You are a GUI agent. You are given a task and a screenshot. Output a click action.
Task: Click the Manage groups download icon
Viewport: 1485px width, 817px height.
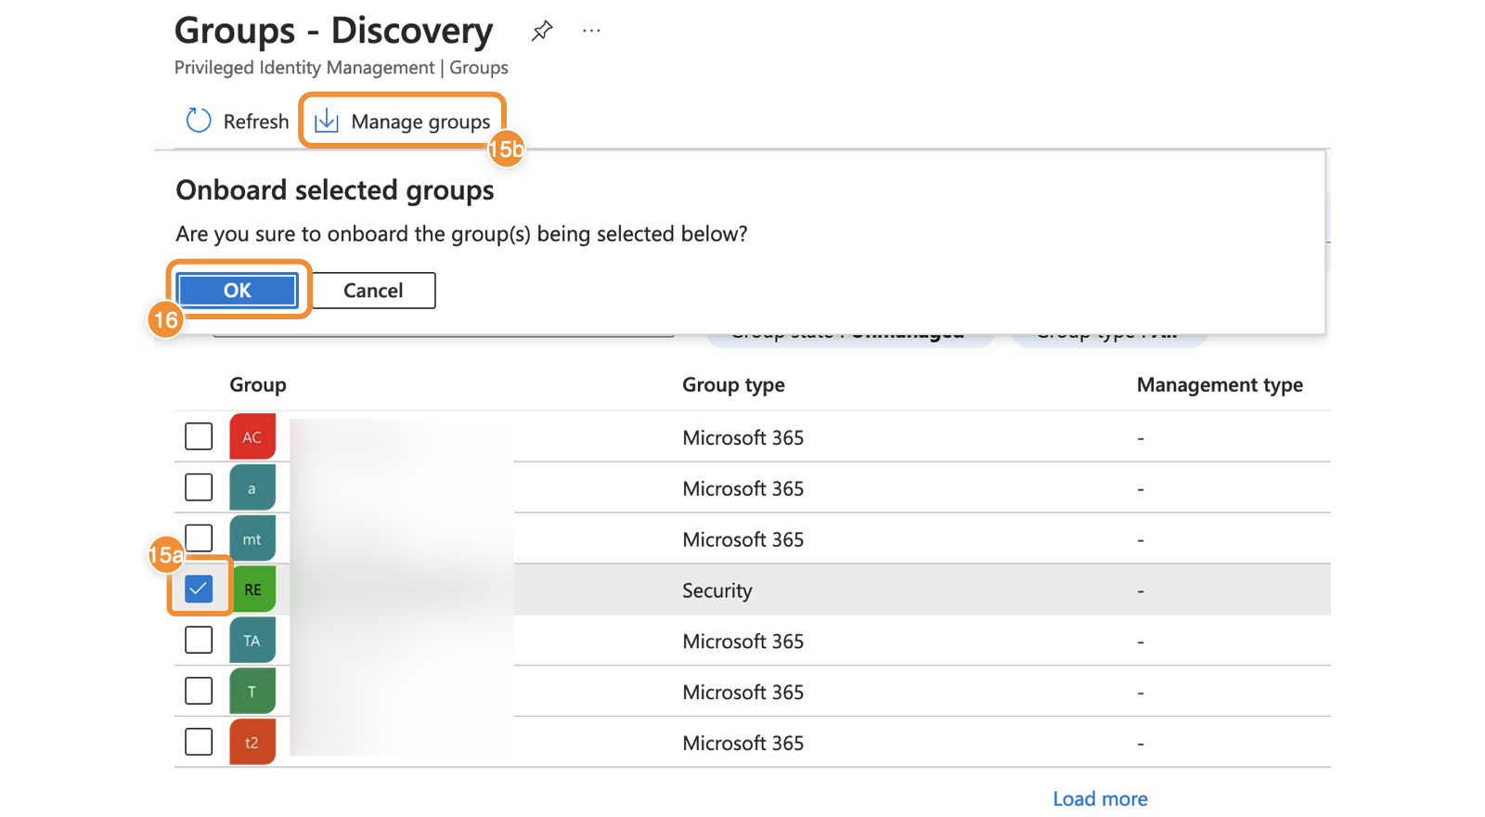pyautogui.click(x=327, y=121)
